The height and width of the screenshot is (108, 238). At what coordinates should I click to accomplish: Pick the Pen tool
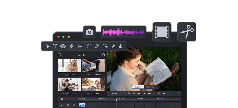coord(71,46)
